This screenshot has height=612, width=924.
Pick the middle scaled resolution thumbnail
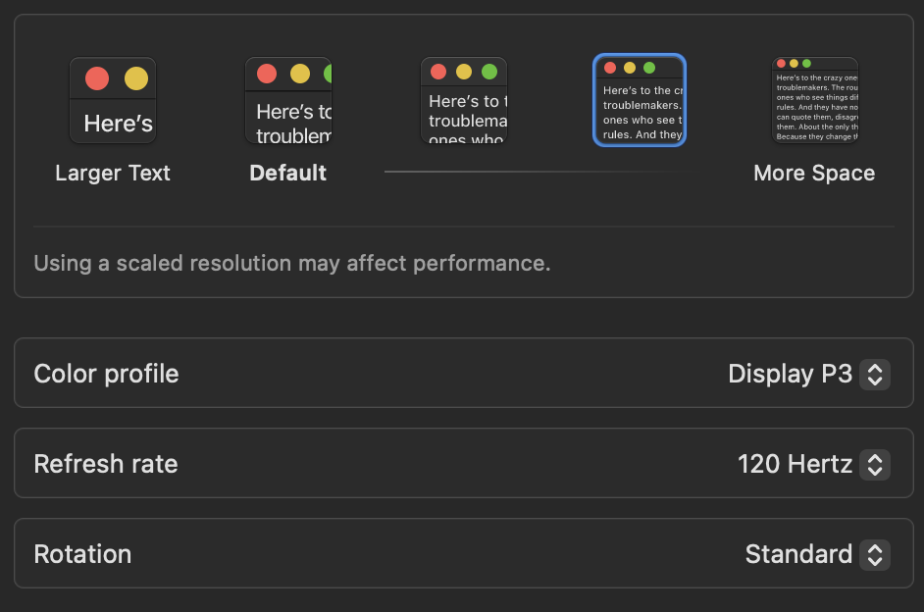click(x=464, y=101)
